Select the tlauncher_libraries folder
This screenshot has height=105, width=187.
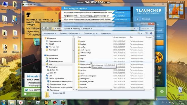tap(87, 82)
